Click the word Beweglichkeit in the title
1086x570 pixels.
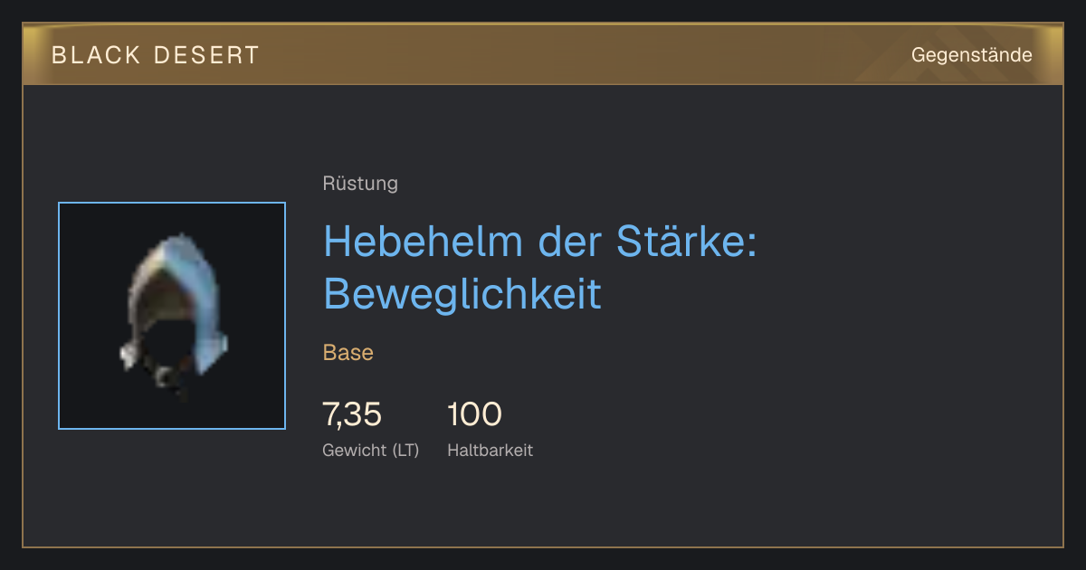462,294
